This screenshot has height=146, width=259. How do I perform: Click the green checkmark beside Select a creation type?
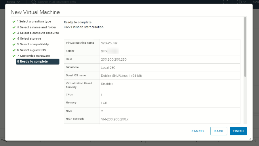point(14,22)
